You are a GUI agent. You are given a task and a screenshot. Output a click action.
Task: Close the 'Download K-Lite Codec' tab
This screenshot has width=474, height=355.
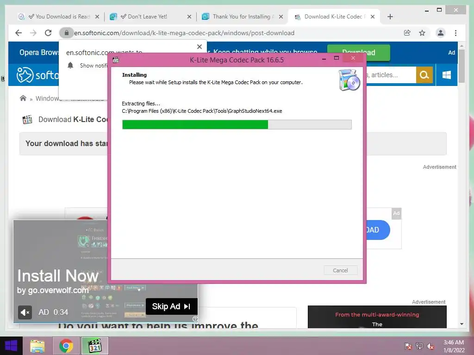click(373, 17)
